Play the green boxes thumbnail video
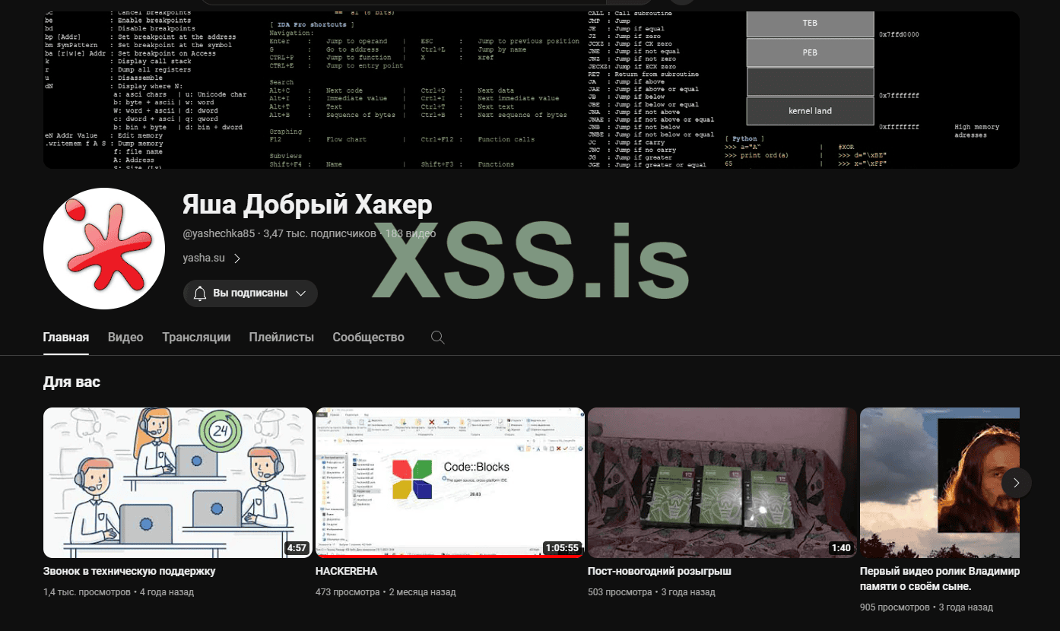 coord(722,483)
